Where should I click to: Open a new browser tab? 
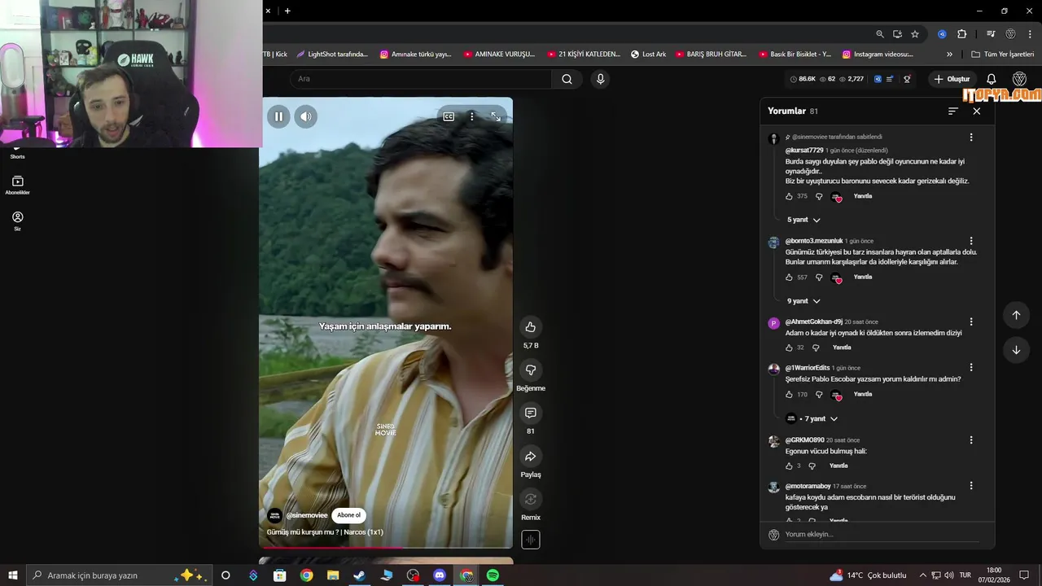[x=287, y=11]
